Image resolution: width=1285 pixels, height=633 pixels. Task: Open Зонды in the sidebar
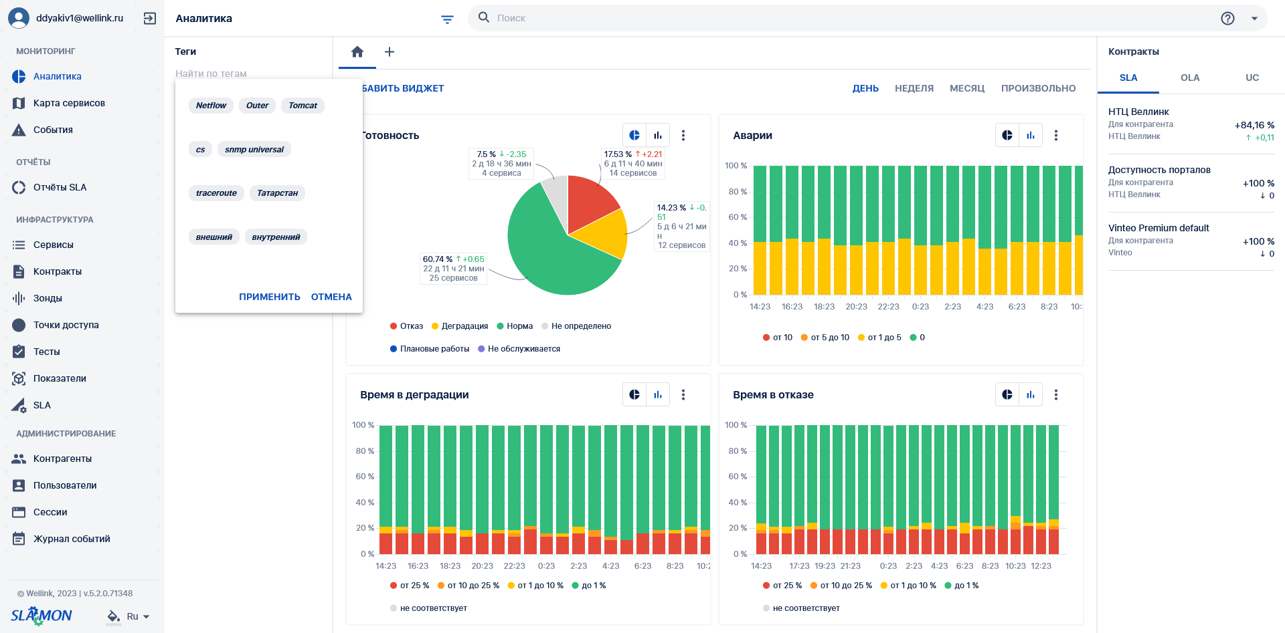[82, 298]
